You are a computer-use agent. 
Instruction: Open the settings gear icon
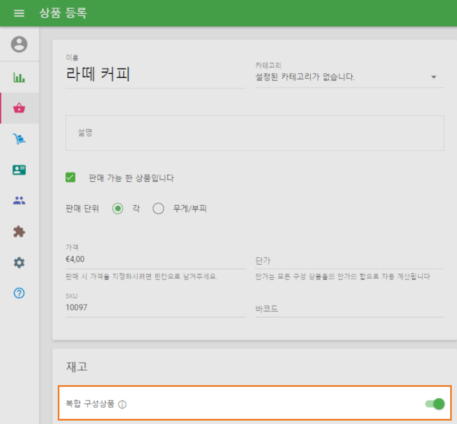coord(19,262)
